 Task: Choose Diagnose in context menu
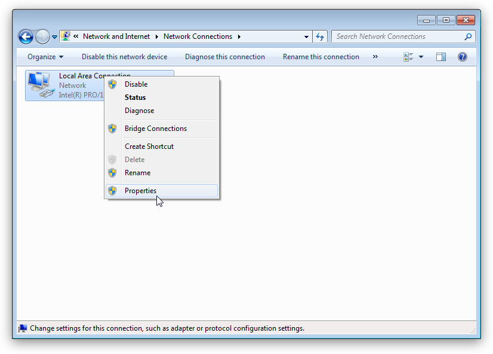coord(162,111)
